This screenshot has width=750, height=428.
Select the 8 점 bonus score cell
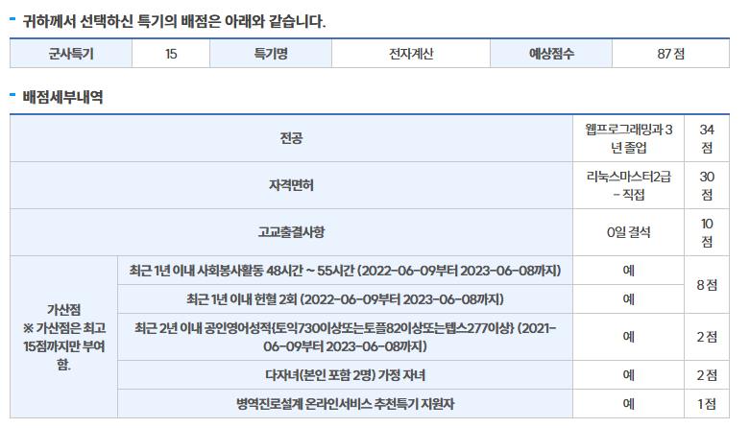click(707, 284)
